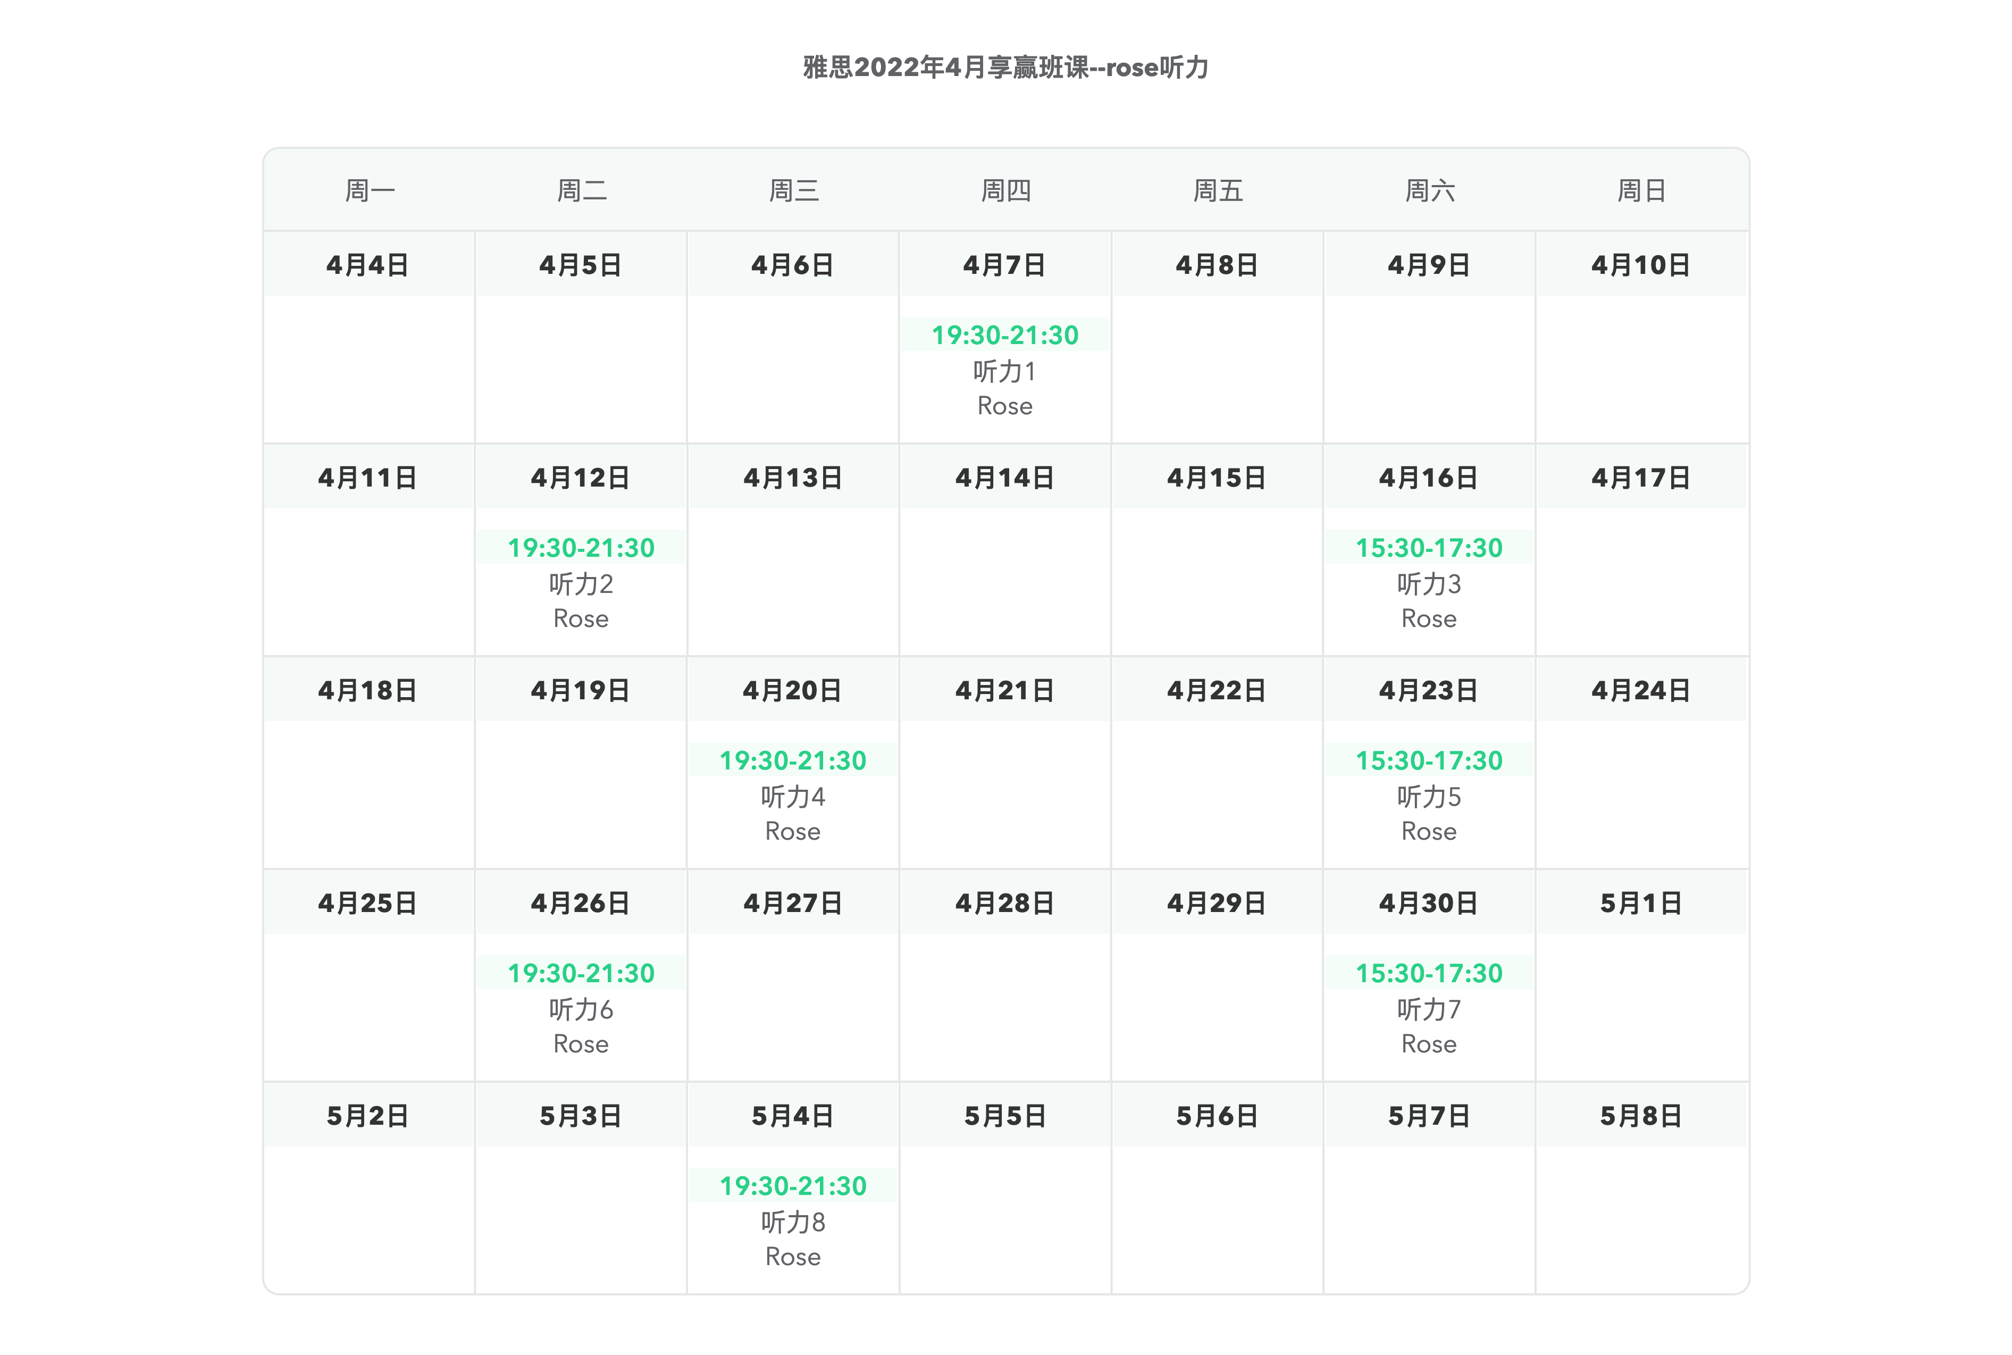The image size is (2012, 1355).
Task: Select the 5月8日 date header
Action: [x=1641, y=1115]
